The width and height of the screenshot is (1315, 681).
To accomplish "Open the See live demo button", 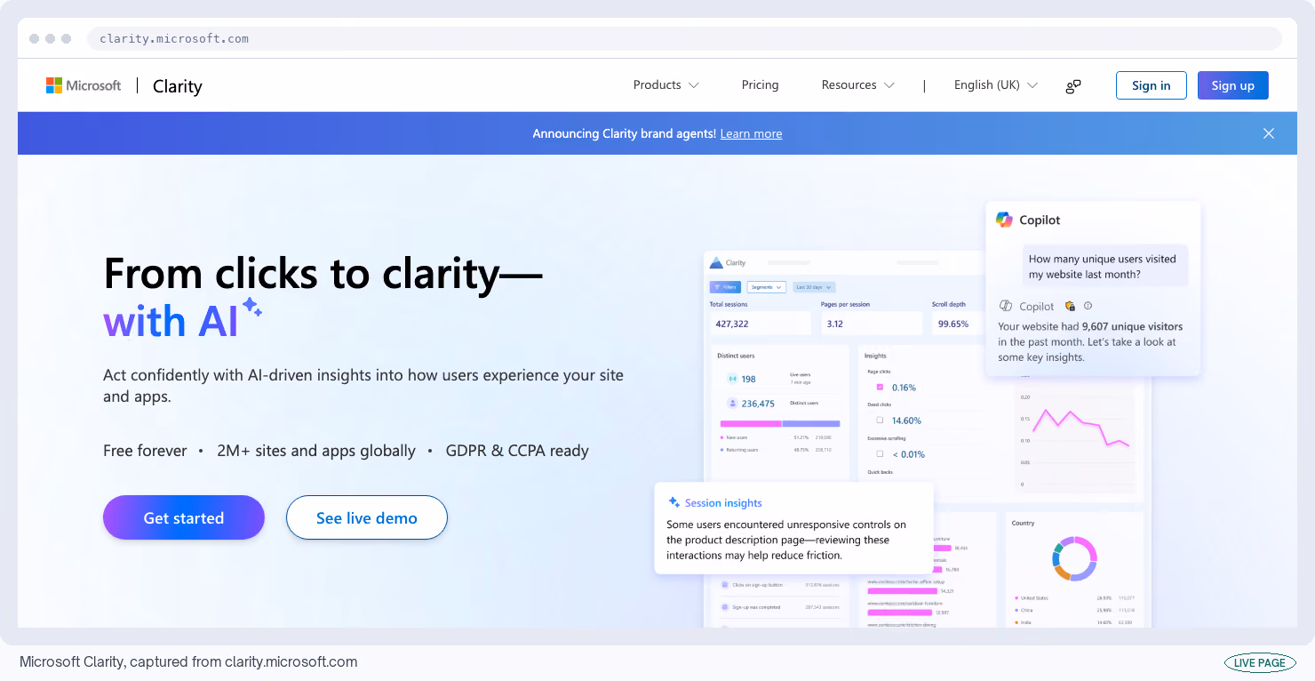I will [367, 517].
